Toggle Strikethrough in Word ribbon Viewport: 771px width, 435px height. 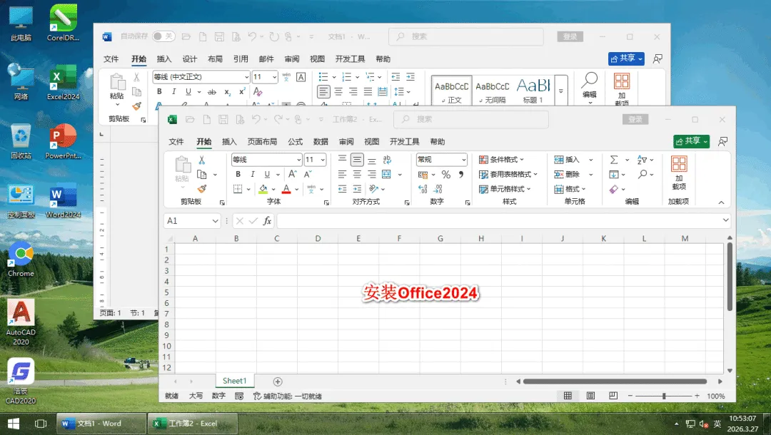click(212, 92)
